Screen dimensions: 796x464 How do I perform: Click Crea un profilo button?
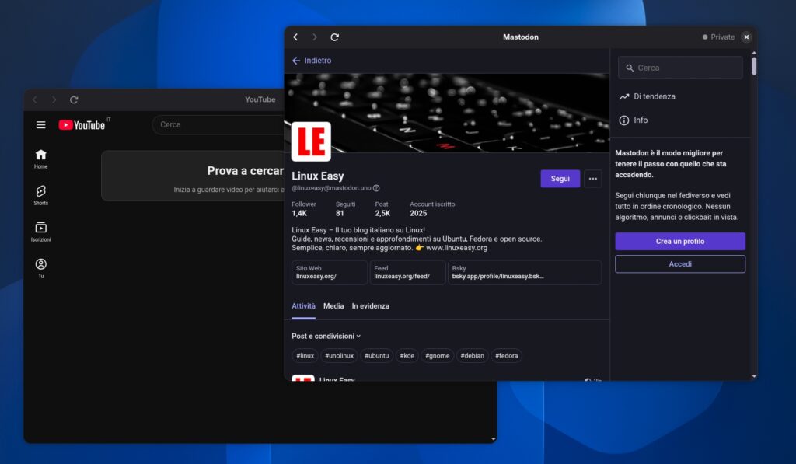click(x=680, y=241)
